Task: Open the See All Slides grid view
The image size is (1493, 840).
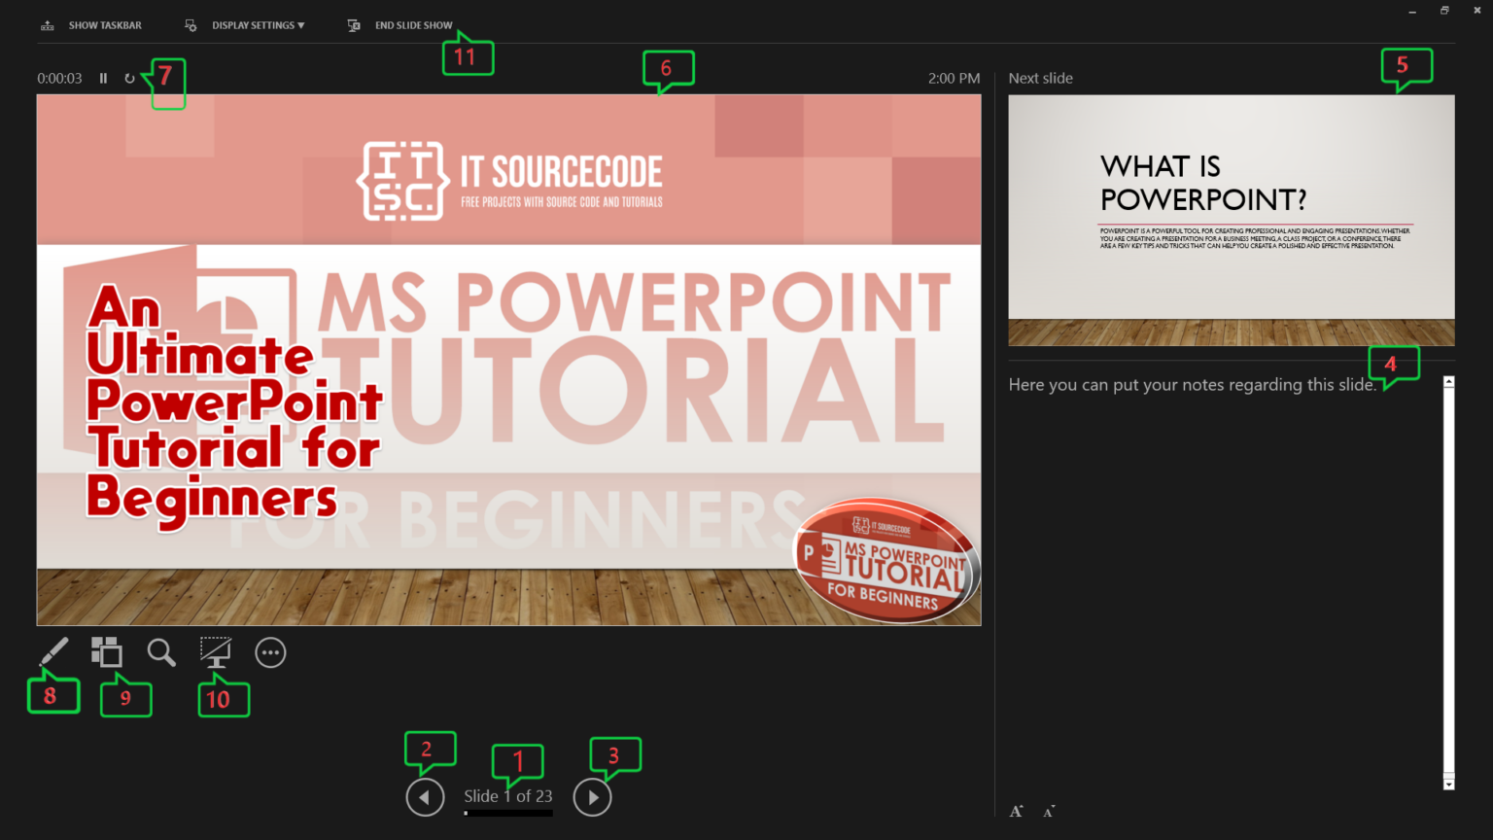Action: [x=107, y=652]
